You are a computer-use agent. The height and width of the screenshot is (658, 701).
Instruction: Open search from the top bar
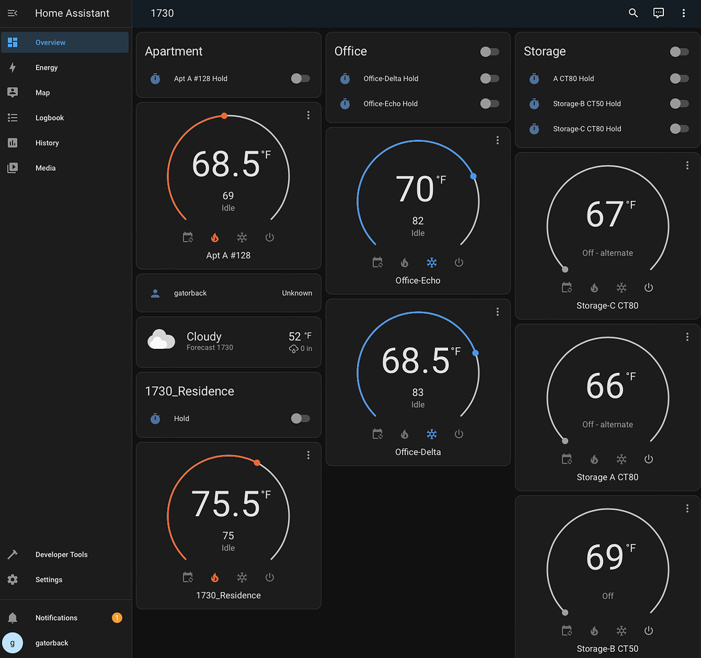pos(632,13)
